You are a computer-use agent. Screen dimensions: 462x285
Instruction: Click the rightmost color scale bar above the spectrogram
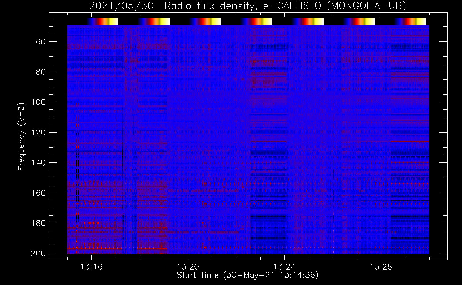click(410, 22)
